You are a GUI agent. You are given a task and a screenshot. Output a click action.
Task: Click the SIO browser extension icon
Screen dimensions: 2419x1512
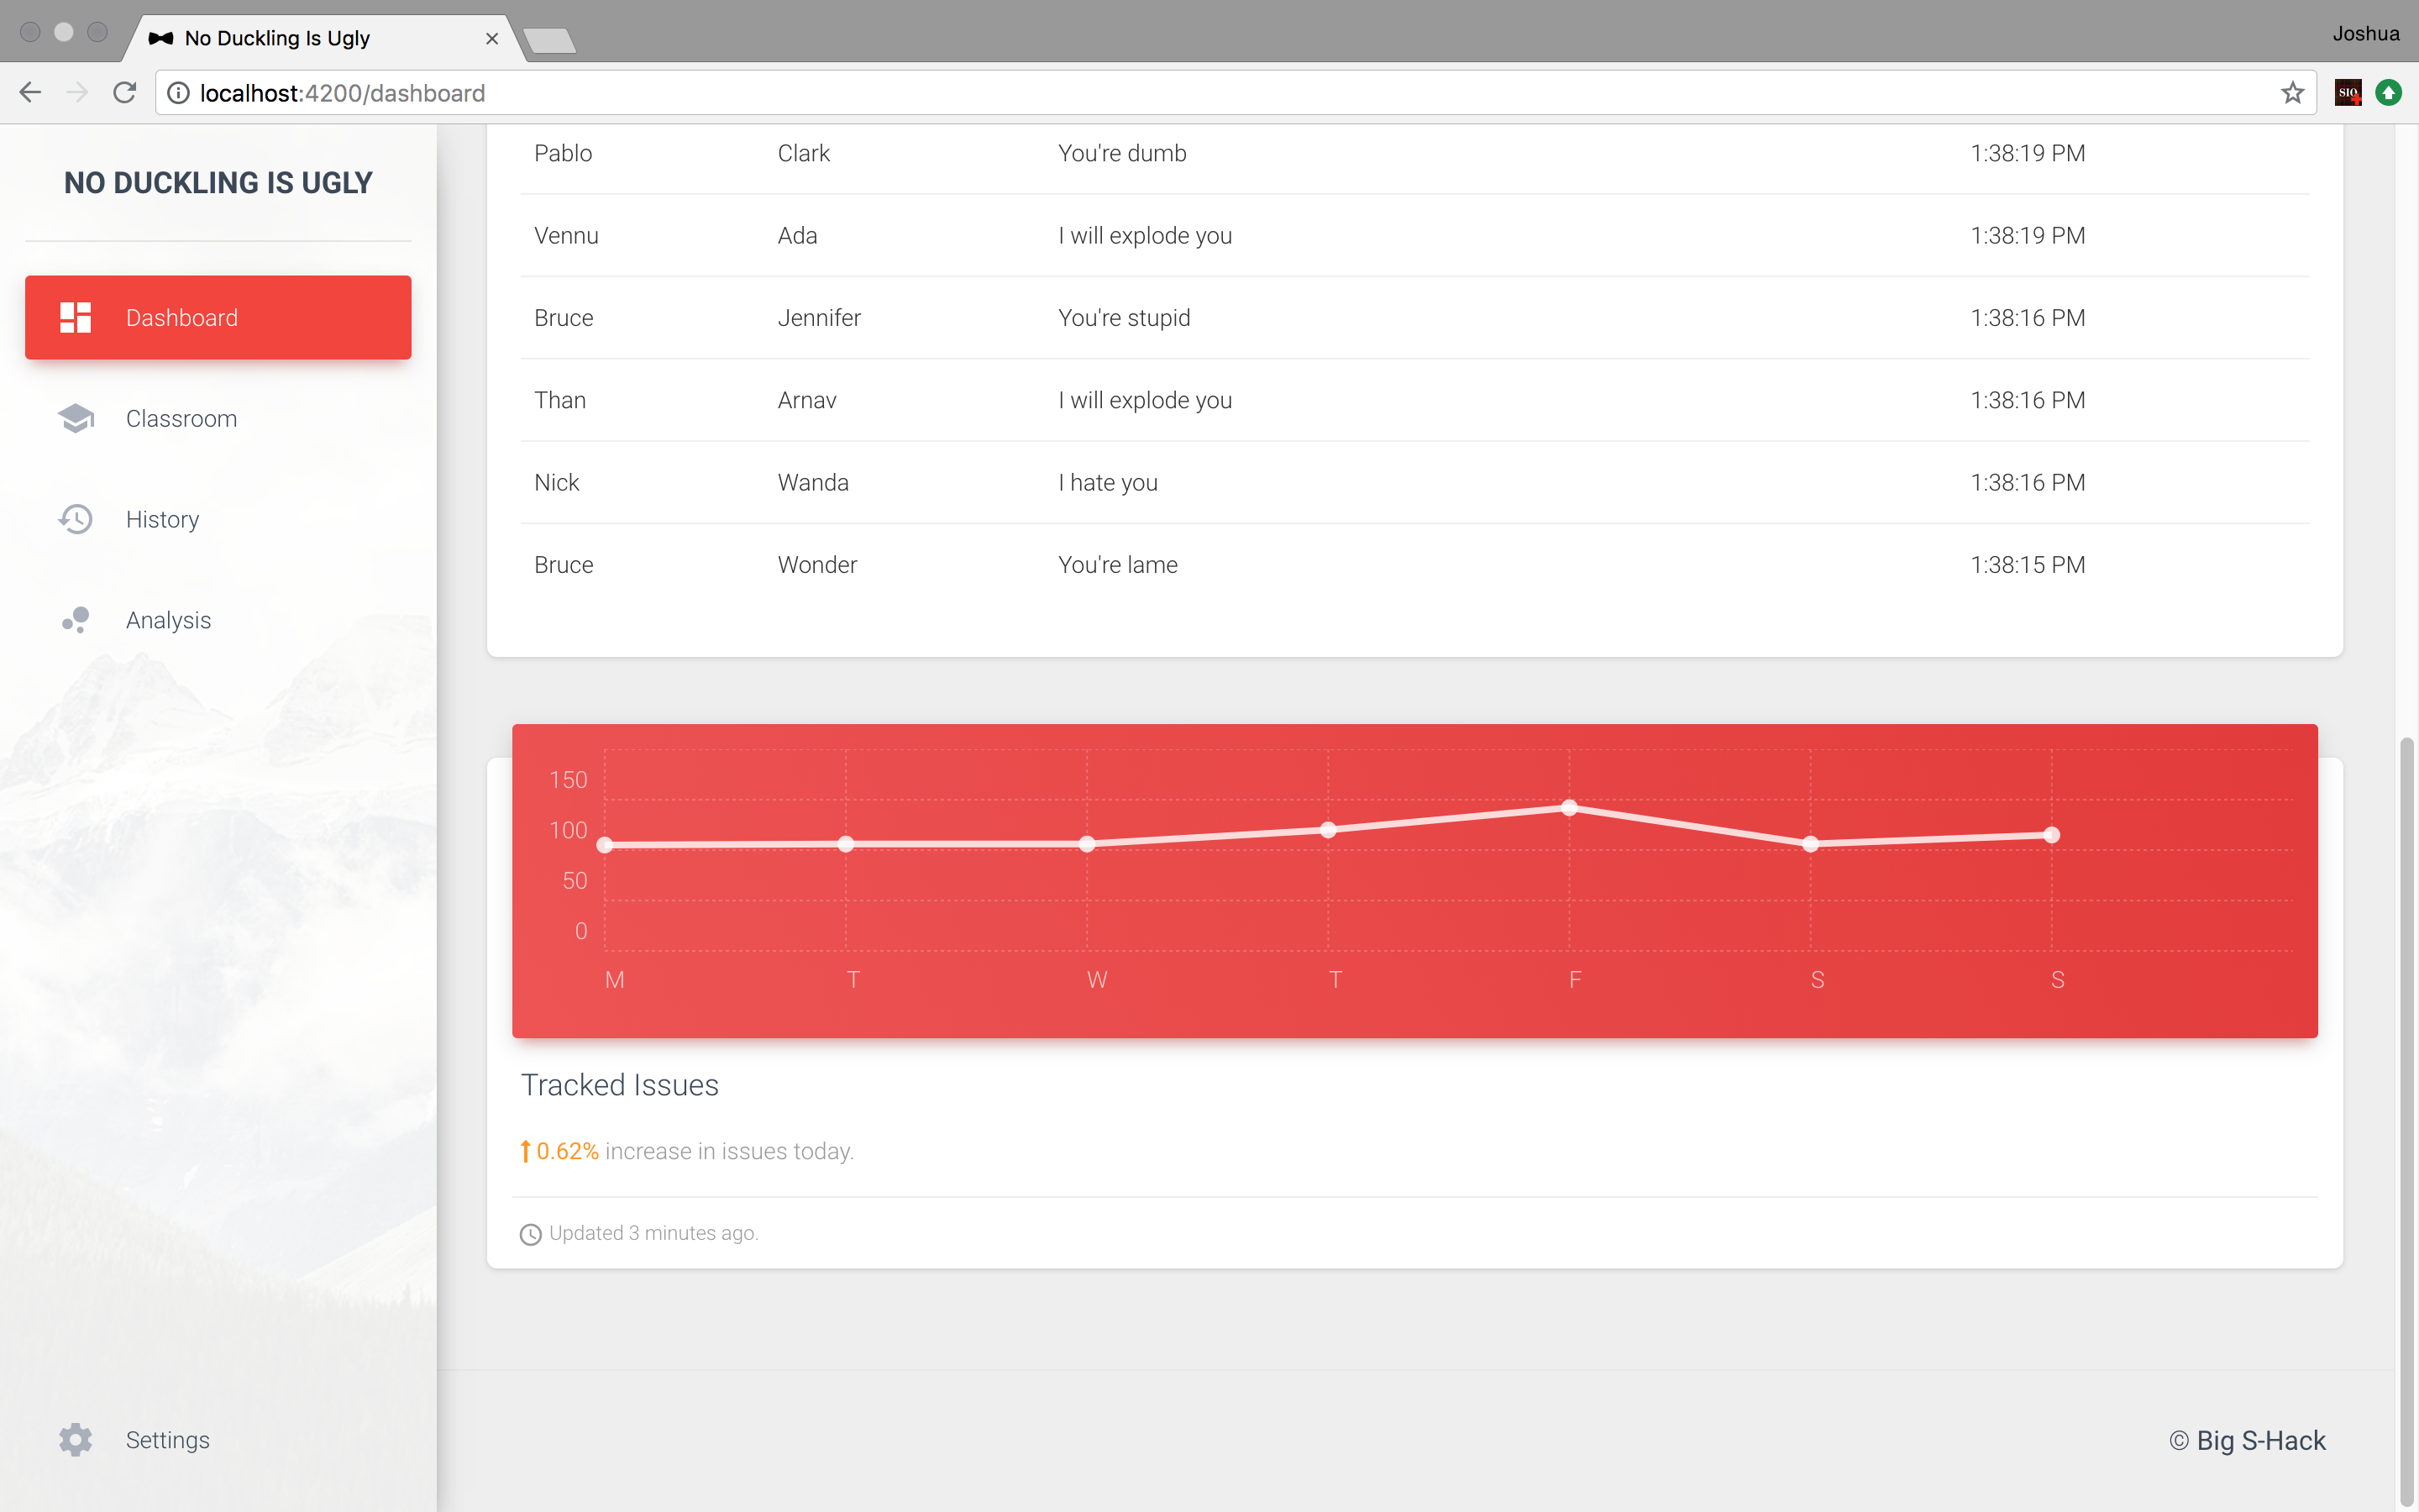pos(2348,93)
